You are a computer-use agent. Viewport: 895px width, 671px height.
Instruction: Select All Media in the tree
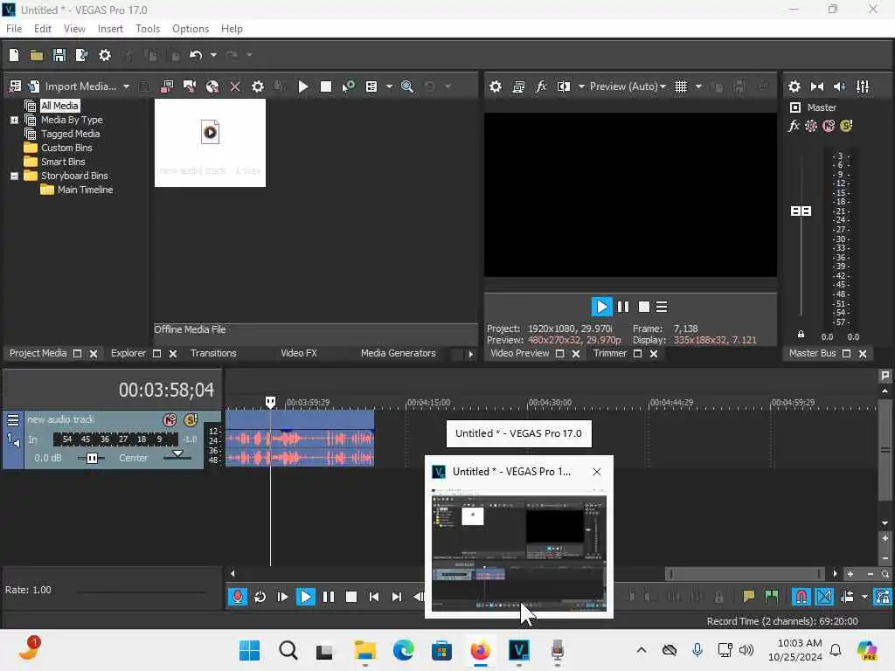[59, 106]
